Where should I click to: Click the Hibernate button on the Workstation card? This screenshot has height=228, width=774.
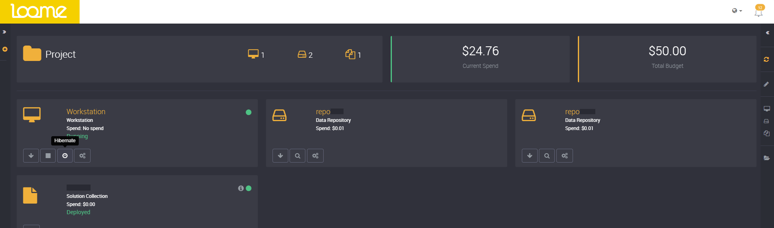[x=65, y=156]
